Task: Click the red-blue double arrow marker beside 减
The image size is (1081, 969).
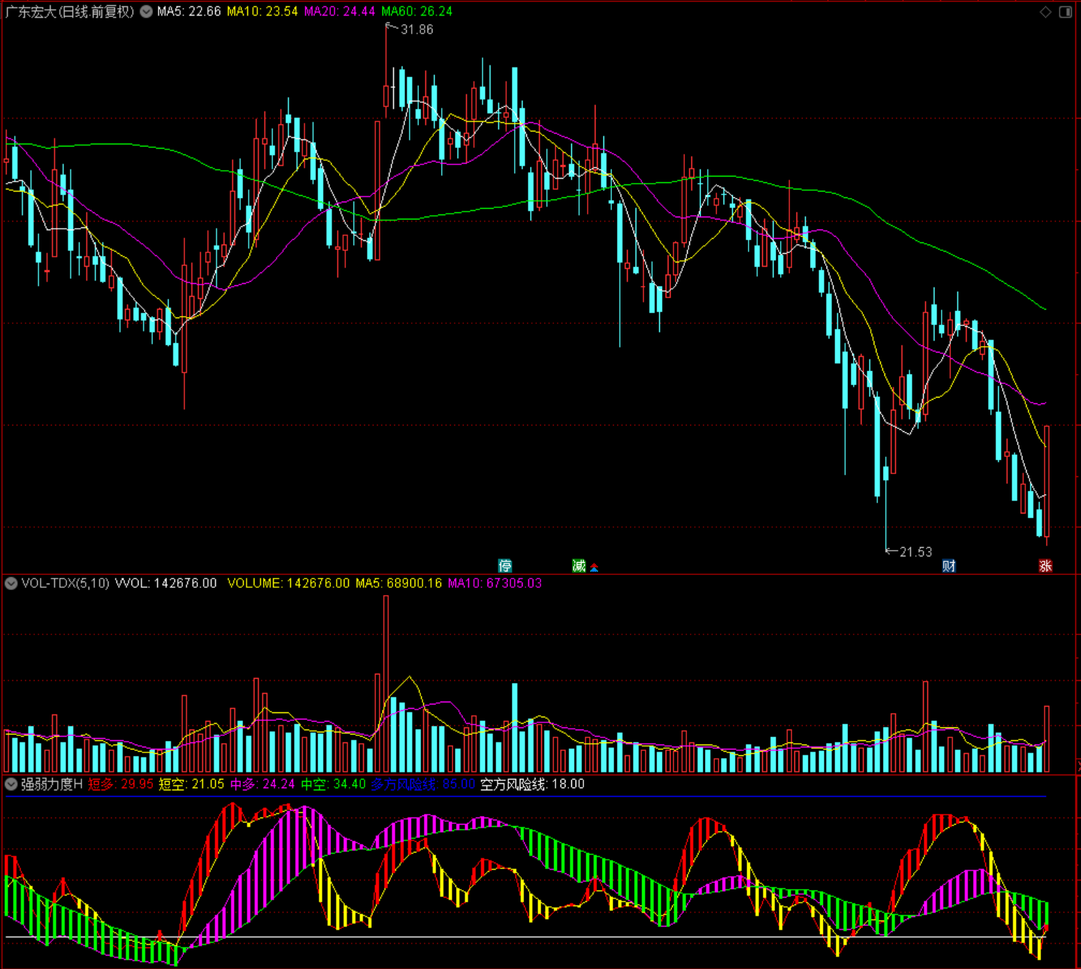Action: (x=594, y=568)
